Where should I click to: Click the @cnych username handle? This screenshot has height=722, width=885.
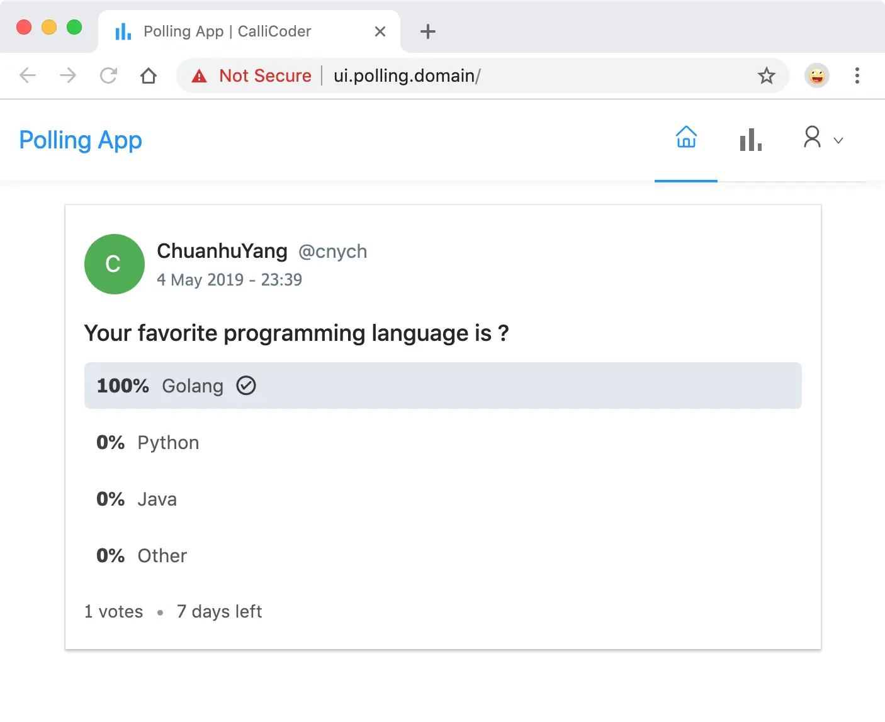click(333, 252)
